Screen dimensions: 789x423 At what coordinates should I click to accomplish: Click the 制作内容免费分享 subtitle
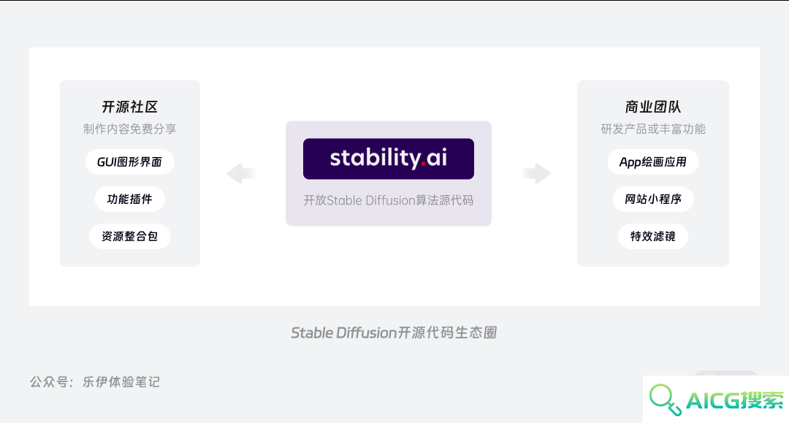(130, 129)
